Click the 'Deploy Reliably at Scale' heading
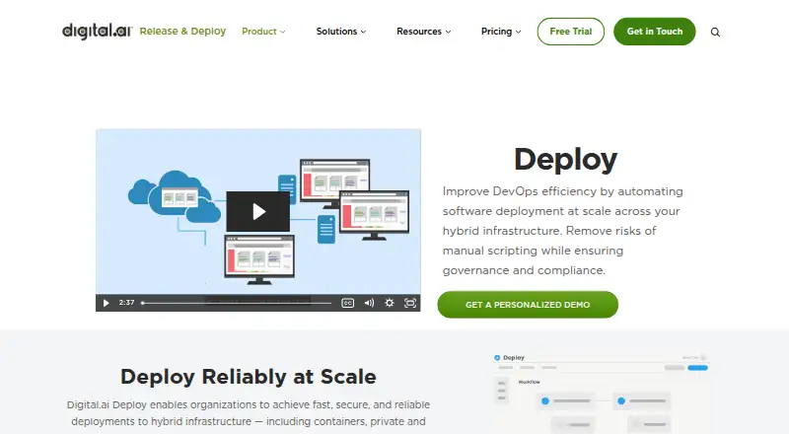The height and width of the screenshot is (434, 789). (249, 377)
